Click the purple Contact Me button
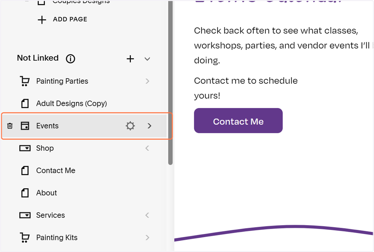Viewport: 374px width, 252px height. (x=238, y=121)
